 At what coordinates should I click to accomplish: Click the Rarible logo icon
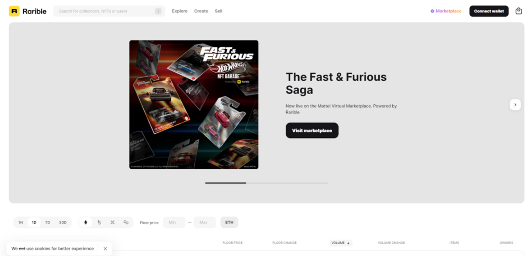tap(14, 11)
